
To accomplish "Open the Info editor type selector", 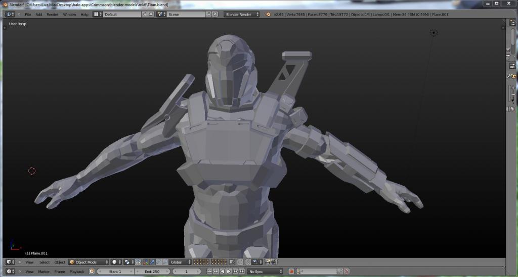I will pos(10,15).
